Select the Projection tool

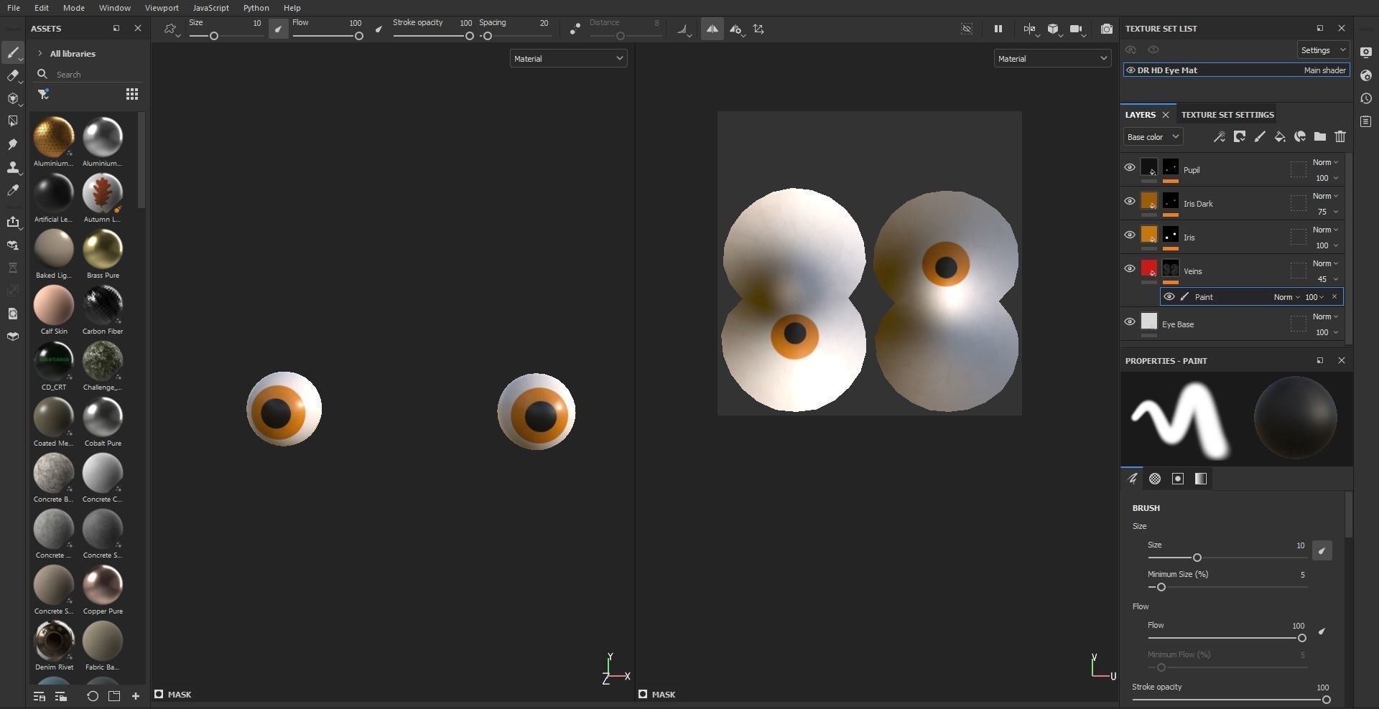coord(12,98)
